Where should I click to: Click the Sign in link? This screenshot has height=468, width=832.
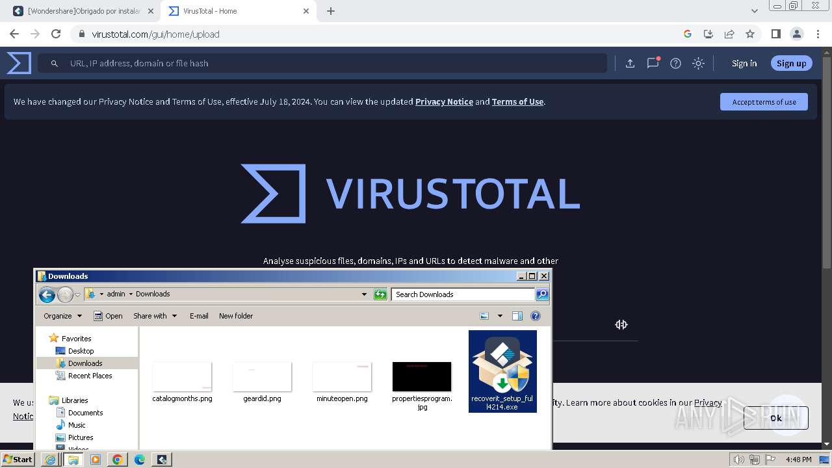pyautogui.click(x=744, y=63)
